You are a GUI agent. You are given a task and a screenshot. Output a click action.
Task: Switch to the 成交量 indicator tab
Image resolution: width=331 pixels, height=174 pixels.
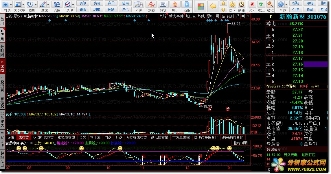coord(23,138)
